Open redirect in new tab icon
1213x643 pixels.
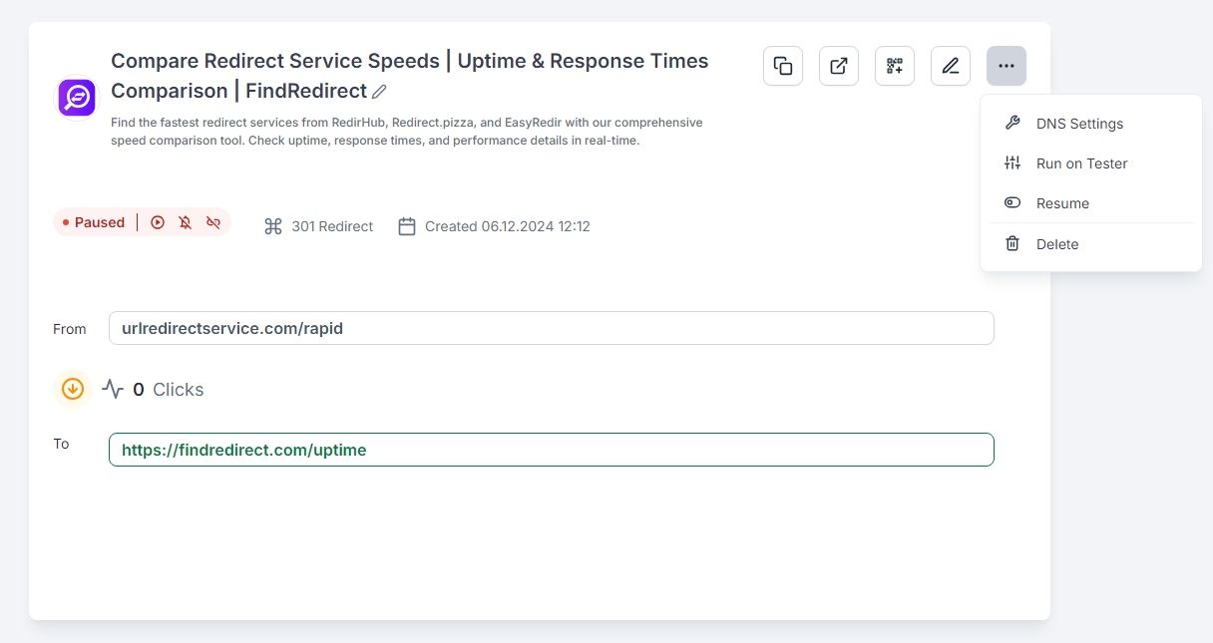click(839, 67)
